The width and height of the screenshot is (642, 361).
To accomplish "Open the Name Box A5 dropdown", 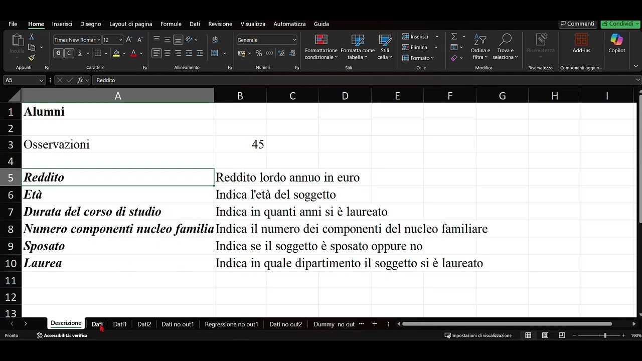I will point(41,80).
